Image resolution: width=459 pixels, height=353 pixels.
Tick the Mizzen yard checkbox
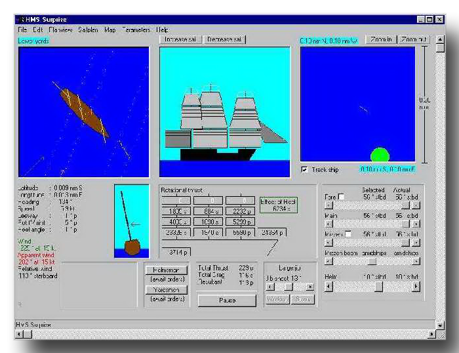coord(348,234)
